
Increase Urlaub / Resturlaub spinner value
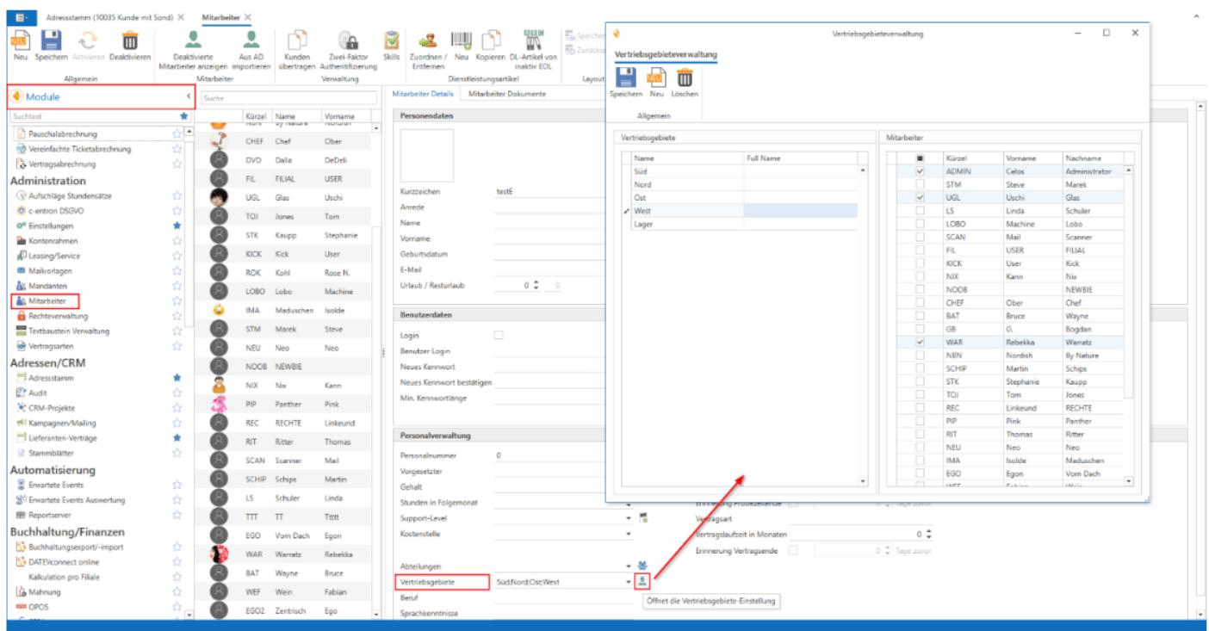(x=536, y=282)
